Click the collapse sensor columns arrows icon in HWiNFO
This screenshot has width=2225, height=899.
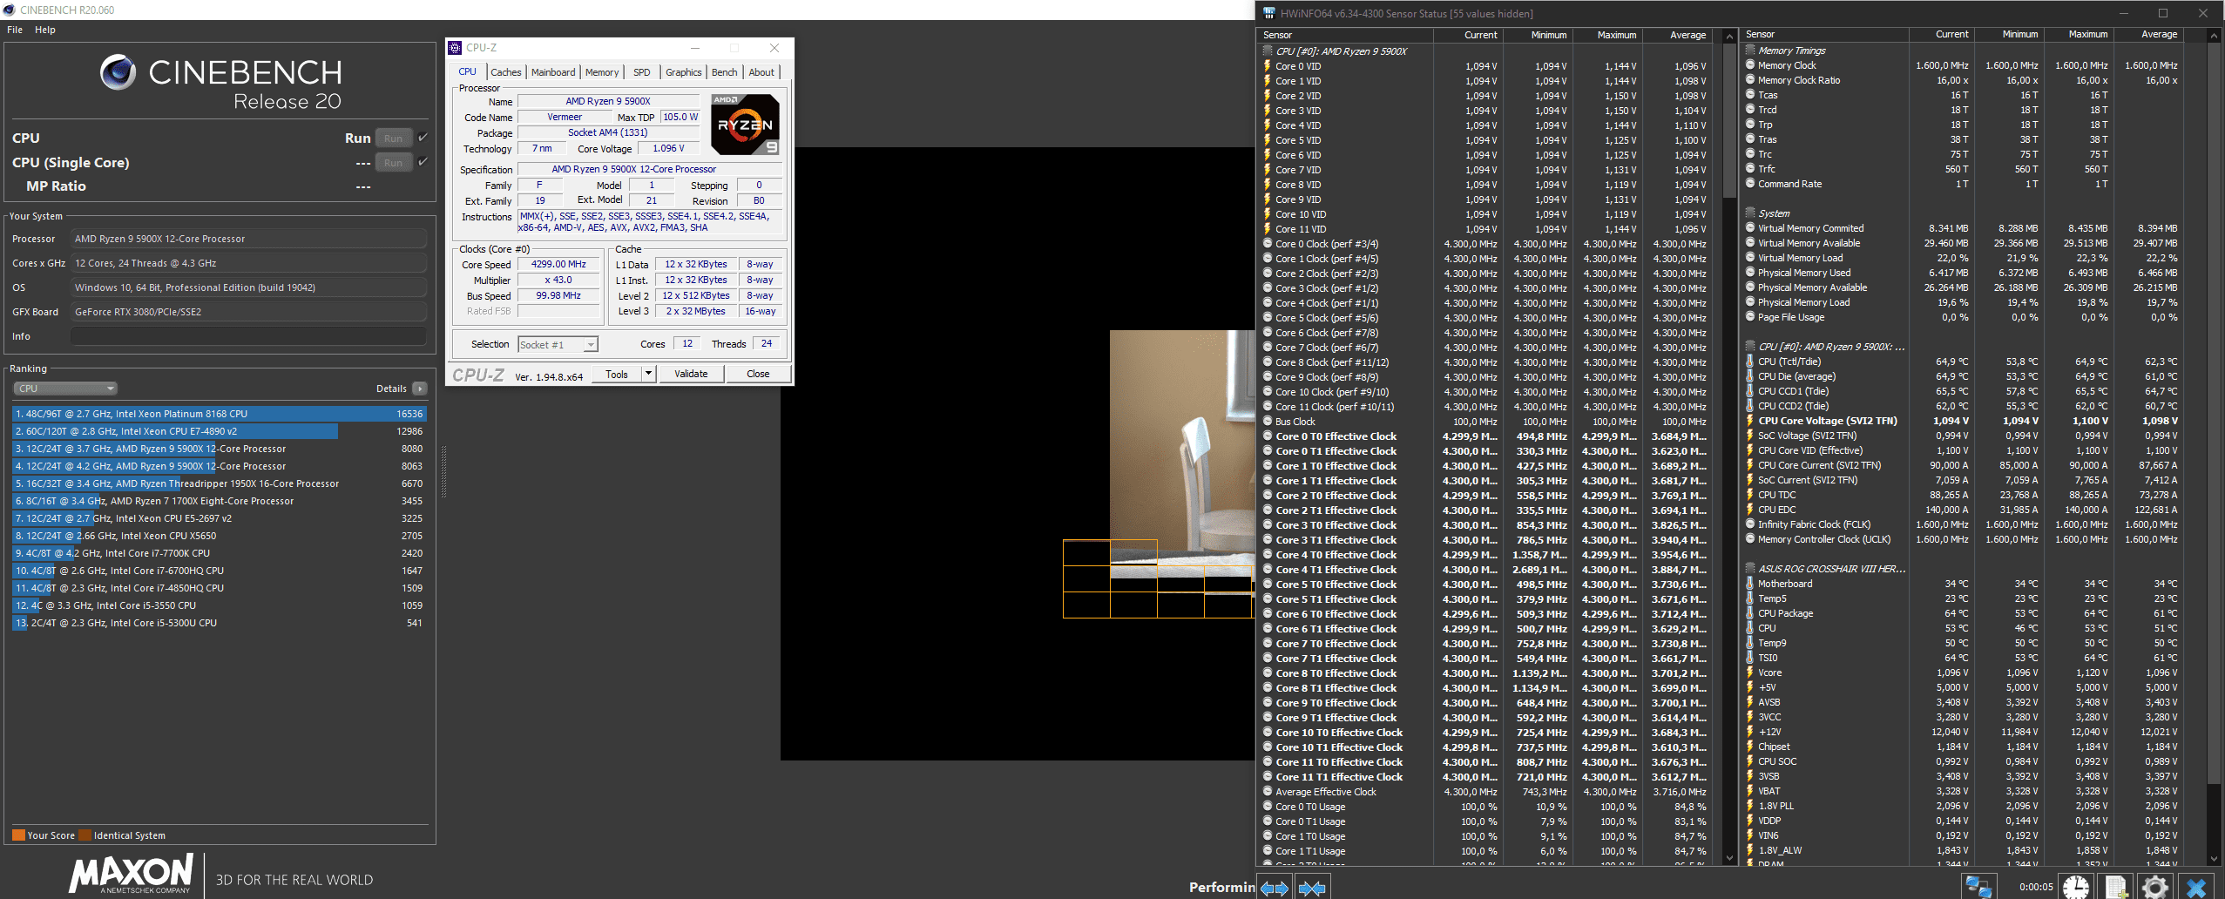[1312, 888]
